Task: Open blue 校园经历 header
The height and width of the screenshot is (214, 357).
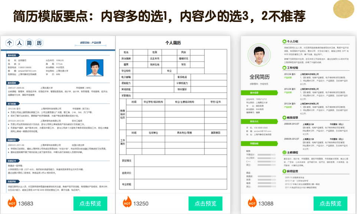Action: pos(13,140)
